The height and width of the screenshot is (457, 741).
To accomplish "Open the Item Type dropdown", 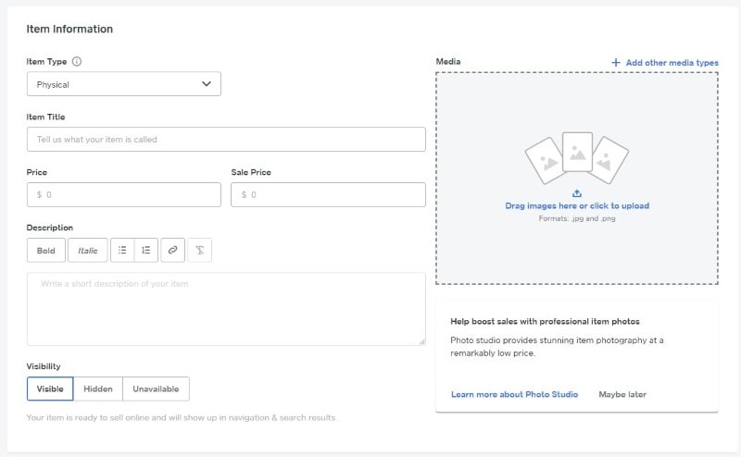I will (124, 84).
